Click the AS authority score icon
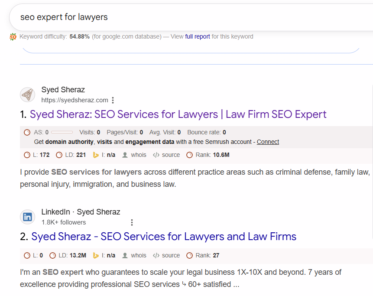The height and width of the screenshot is (296, 373). coord(27,132)
